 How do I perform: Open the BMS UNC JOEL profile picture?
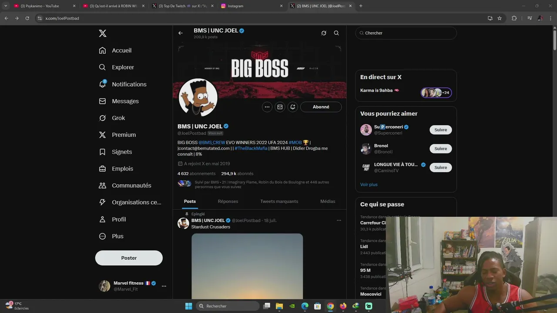coord(198,98)
